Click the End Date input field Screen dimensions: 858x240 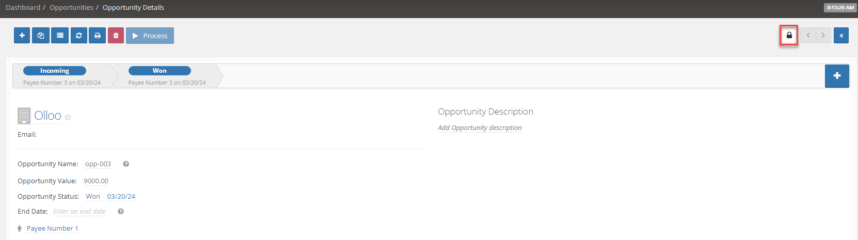(80, 212)
